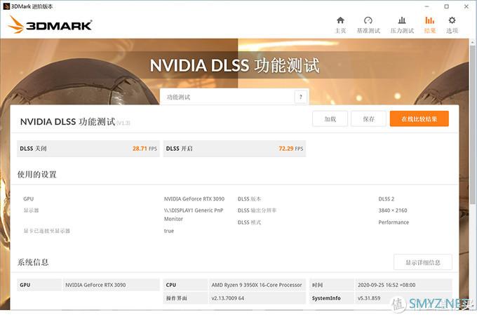Click the question mark help button
Image resolution: width=477 pixels, height=317 pixels.
[x=300, y=97]
